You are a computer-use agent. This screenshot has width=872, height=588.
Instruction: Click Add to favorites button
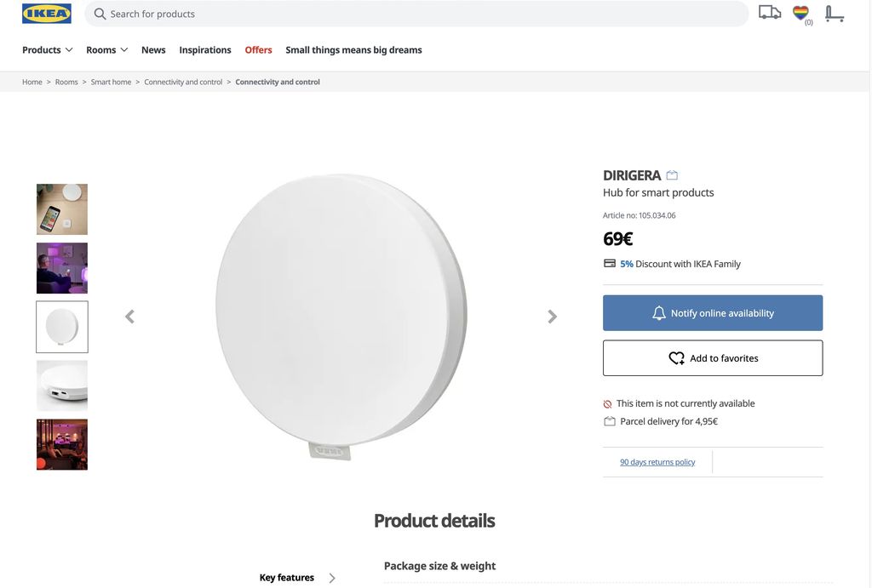[713, 358]
